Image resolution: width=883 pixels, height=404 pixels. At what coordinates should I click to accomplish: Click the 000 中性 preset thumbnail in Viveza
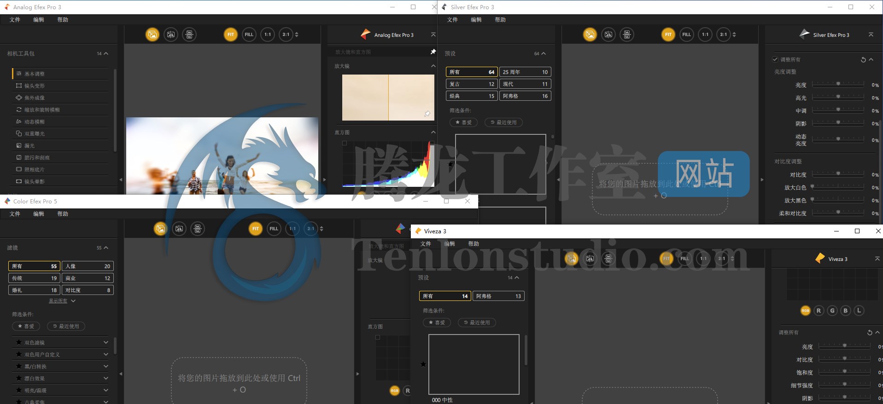coord(474,364)
